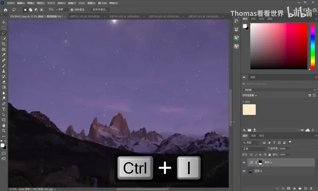Click the cream color swatch in Libraries

pyautogui.click(x=249, y=109)
